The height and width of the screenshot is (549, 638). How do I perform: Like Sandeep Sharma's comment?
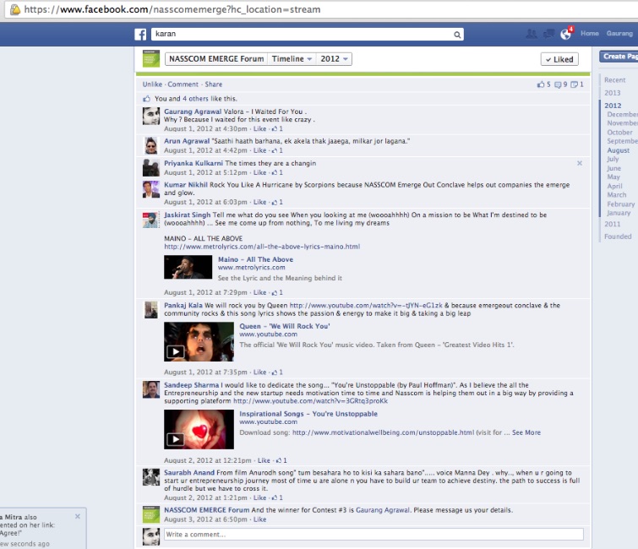point(264,460)
